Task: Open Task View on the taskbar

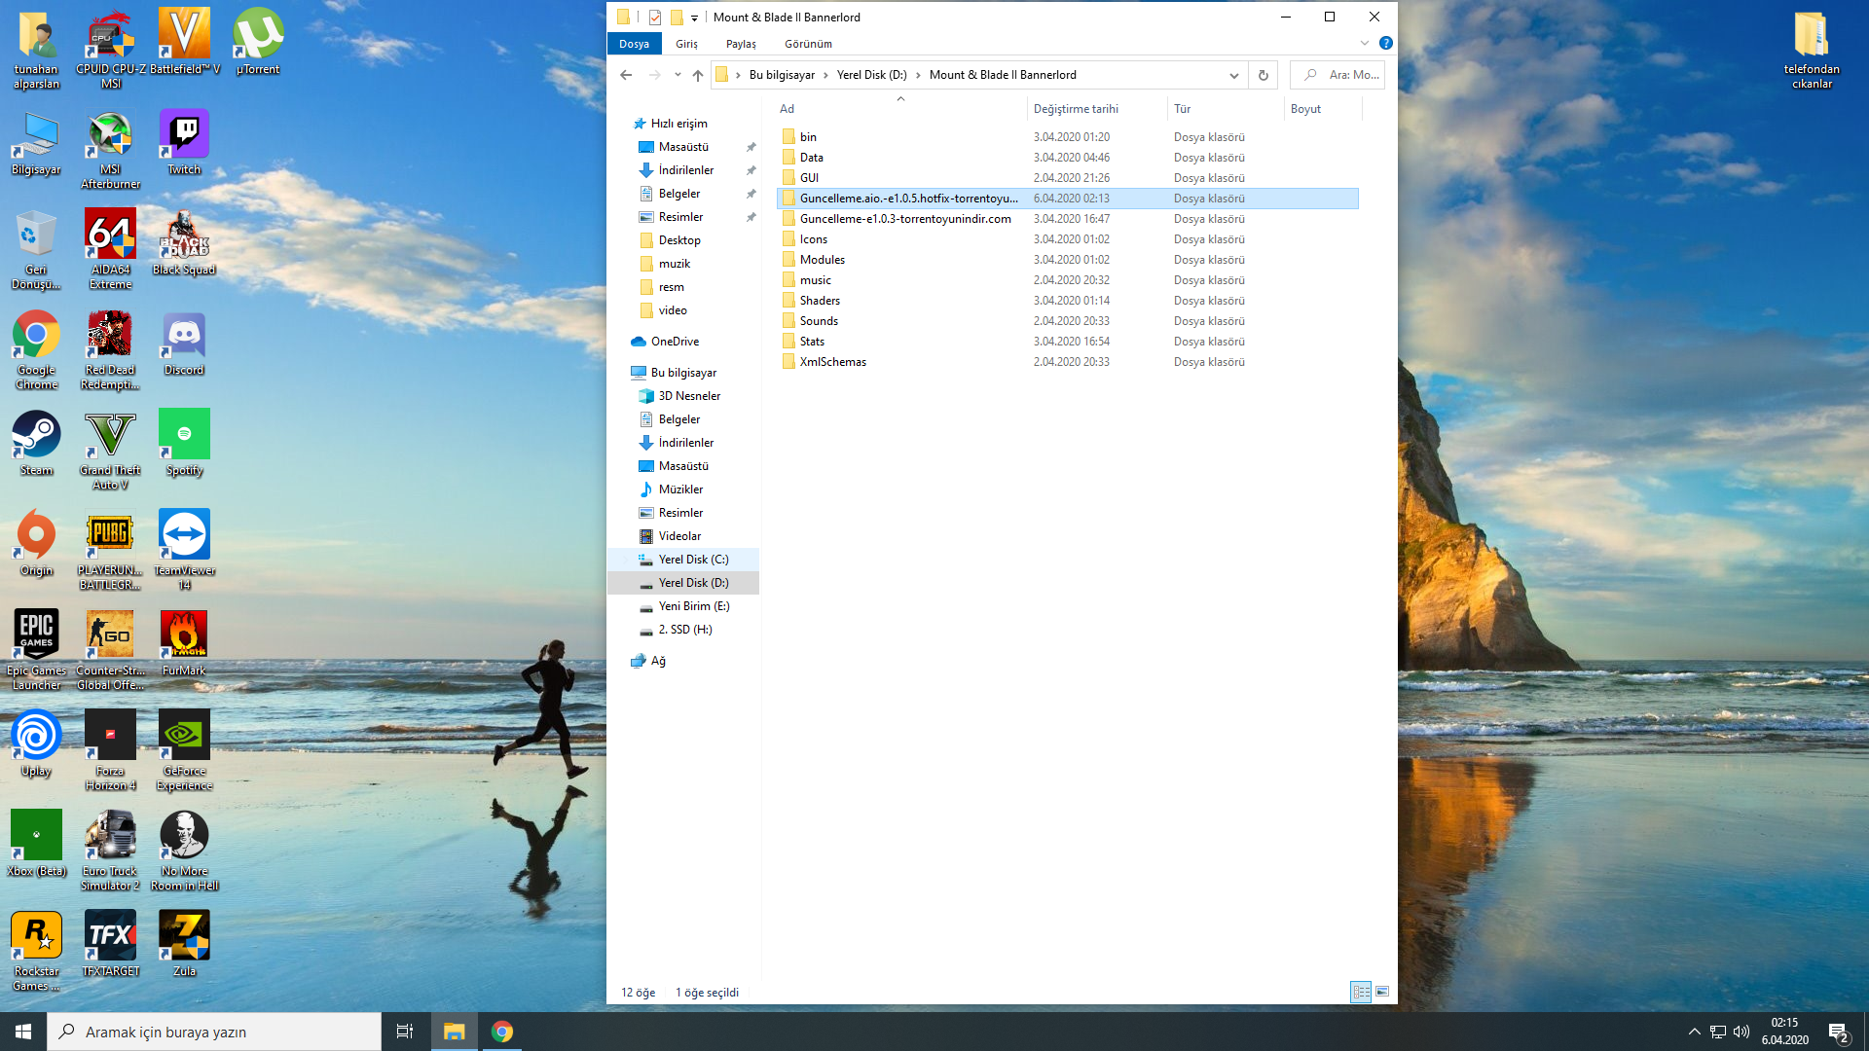Action: click(405, 1032)
